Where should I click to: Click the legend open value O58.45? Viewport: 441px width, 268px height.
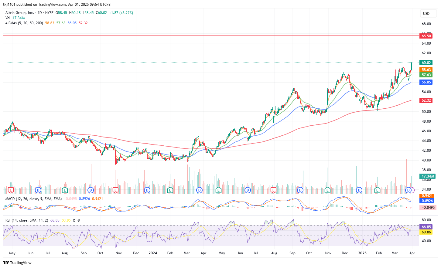click(61, 13)
